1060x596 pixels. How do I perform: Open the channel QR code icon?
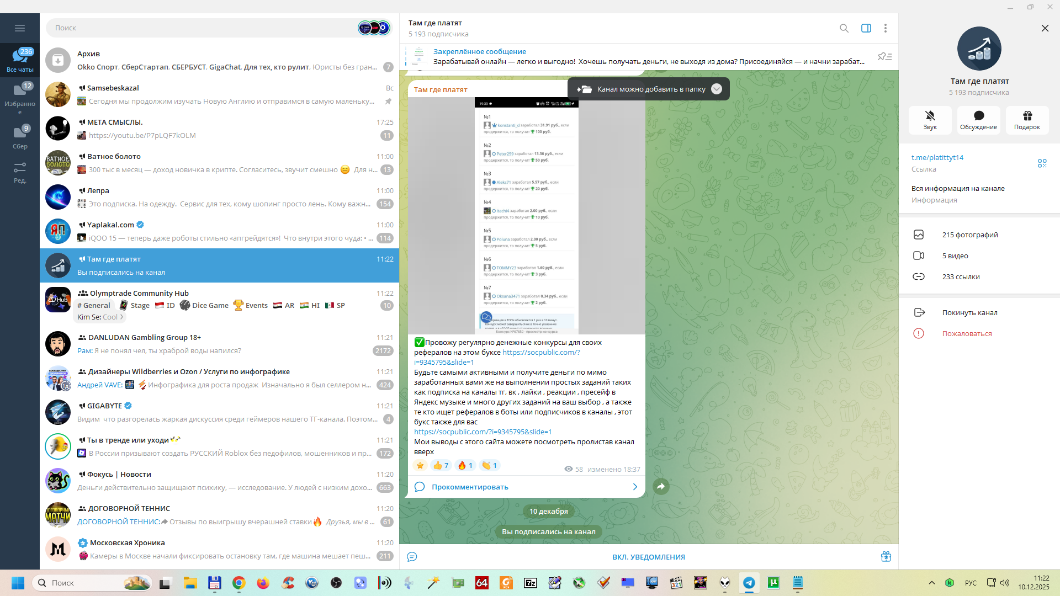pos(1042,163)
